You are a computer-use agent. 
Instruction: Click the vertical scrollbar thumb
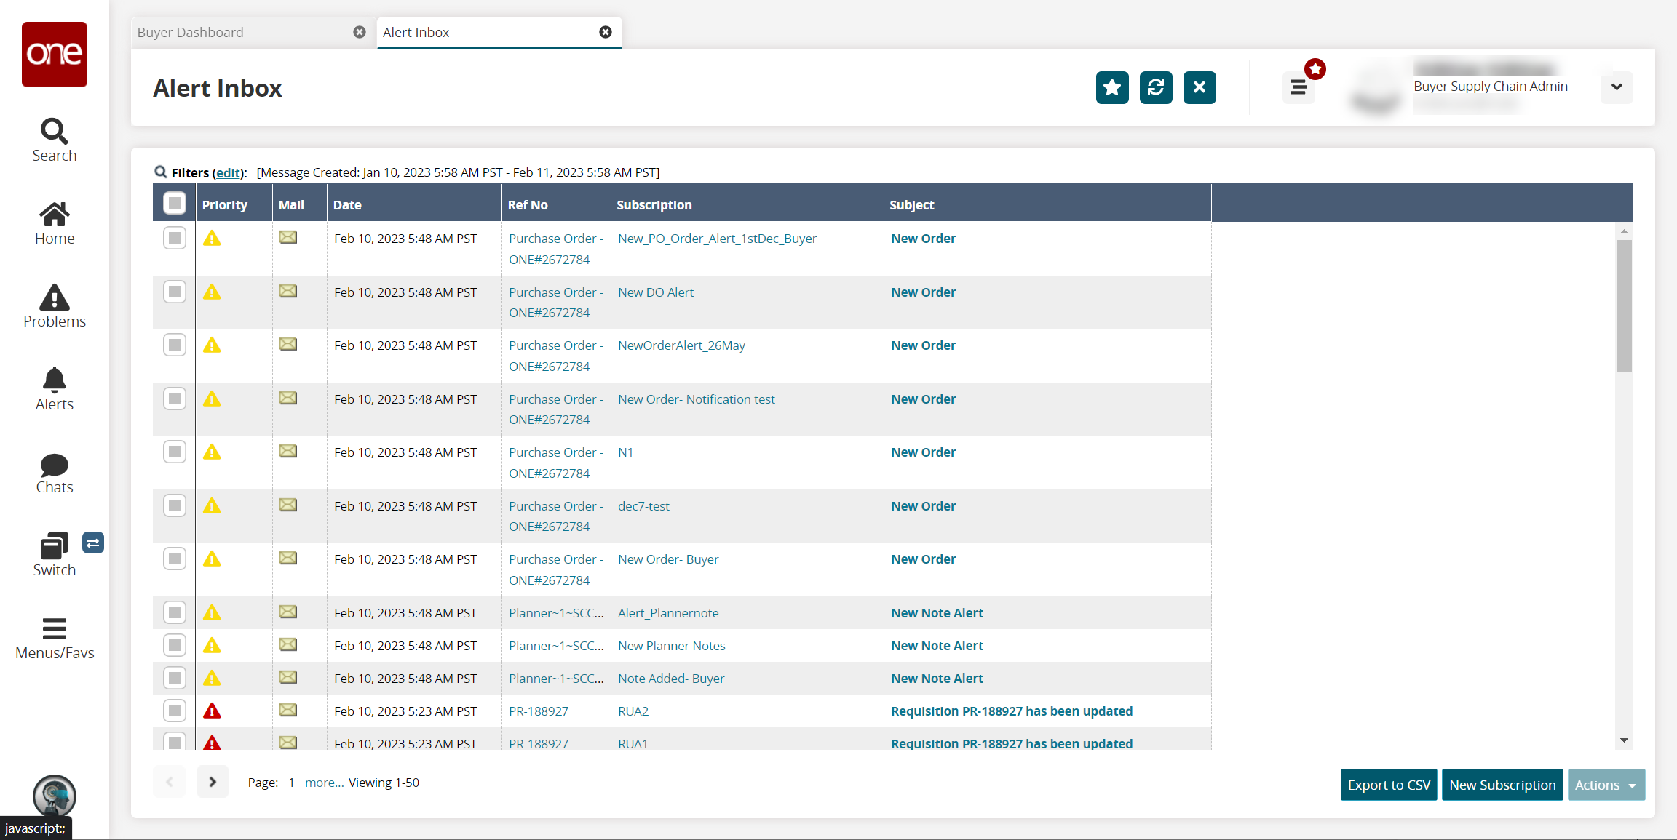coord(1623,305)
